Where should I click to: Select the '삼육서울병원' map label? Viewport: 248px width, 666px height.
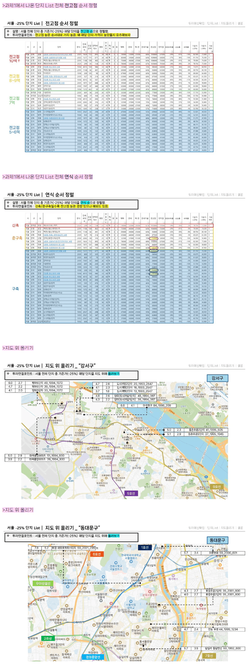pos(150,595)
